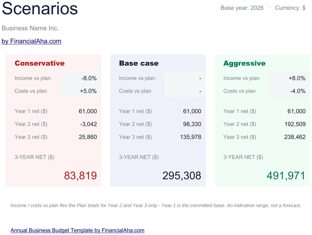Select Conservative 3-year net total 83,819
Image resolution: width=312 pixels, height=235 pixels.
[x=80, y=176]
